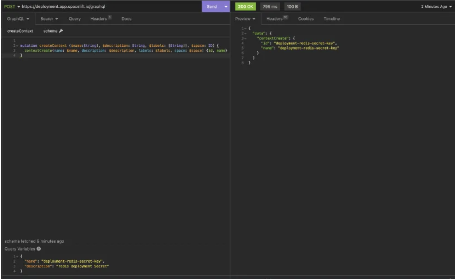Click the schema wrench icon
This screenshot has height=279, width=455.
click(61, 31)
